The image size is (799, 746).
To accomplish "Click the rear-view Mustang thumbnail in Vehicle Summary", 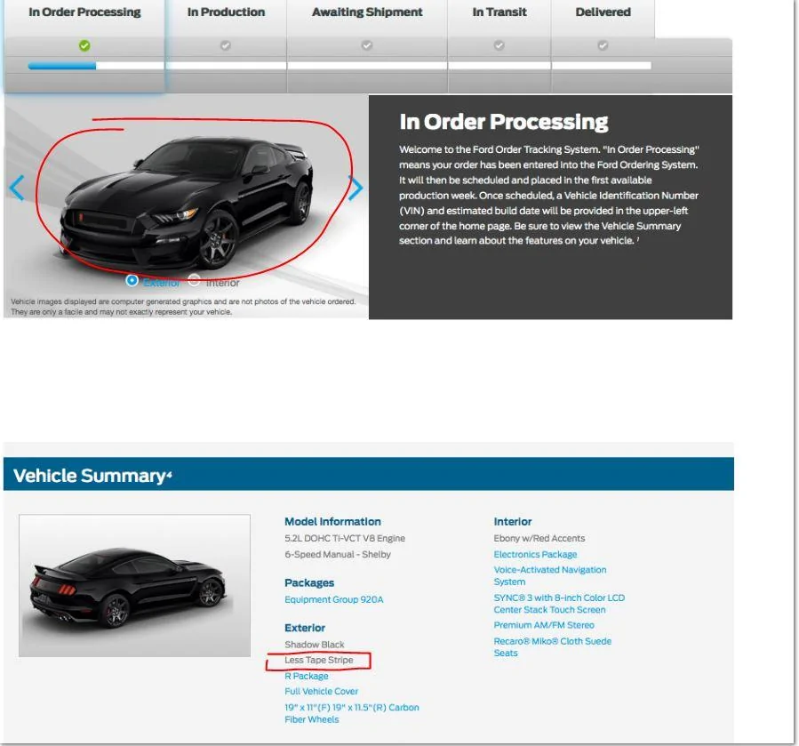I will (134, 585).
